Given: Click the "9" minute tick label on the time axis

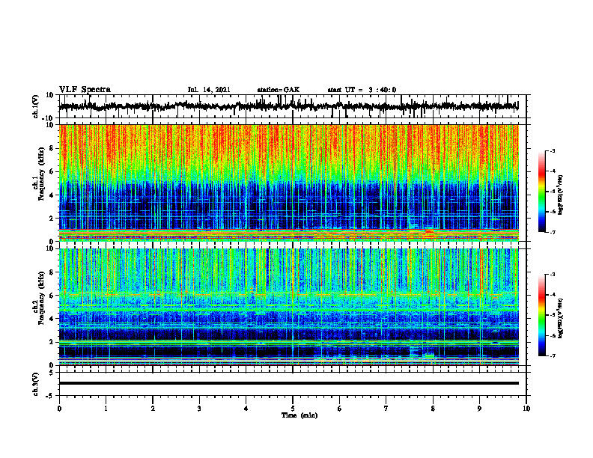Looking at the screenshot, I should click(x=479, y=409).
